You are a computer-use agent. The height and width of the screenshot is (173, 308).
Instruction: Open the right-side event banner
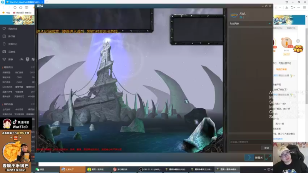pos(289,20)
